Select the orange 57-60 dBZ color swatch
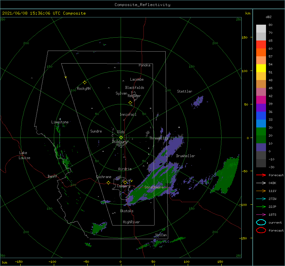This screenshot has height=266, width=285. [x=261, y=52]
